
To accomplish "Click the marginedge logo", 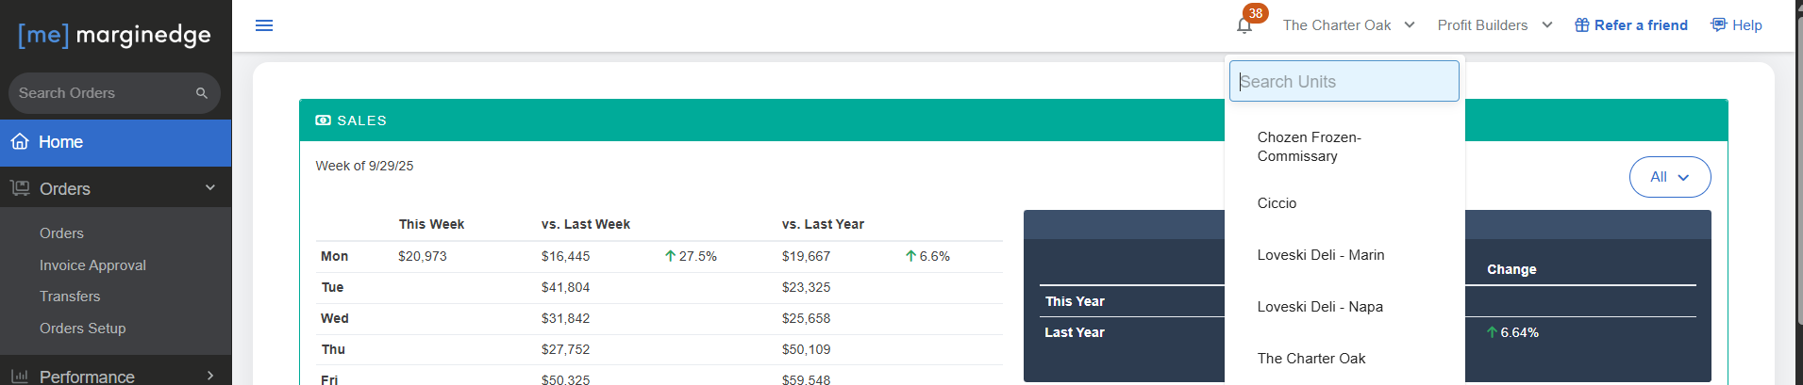I will (x=115, y=35).
